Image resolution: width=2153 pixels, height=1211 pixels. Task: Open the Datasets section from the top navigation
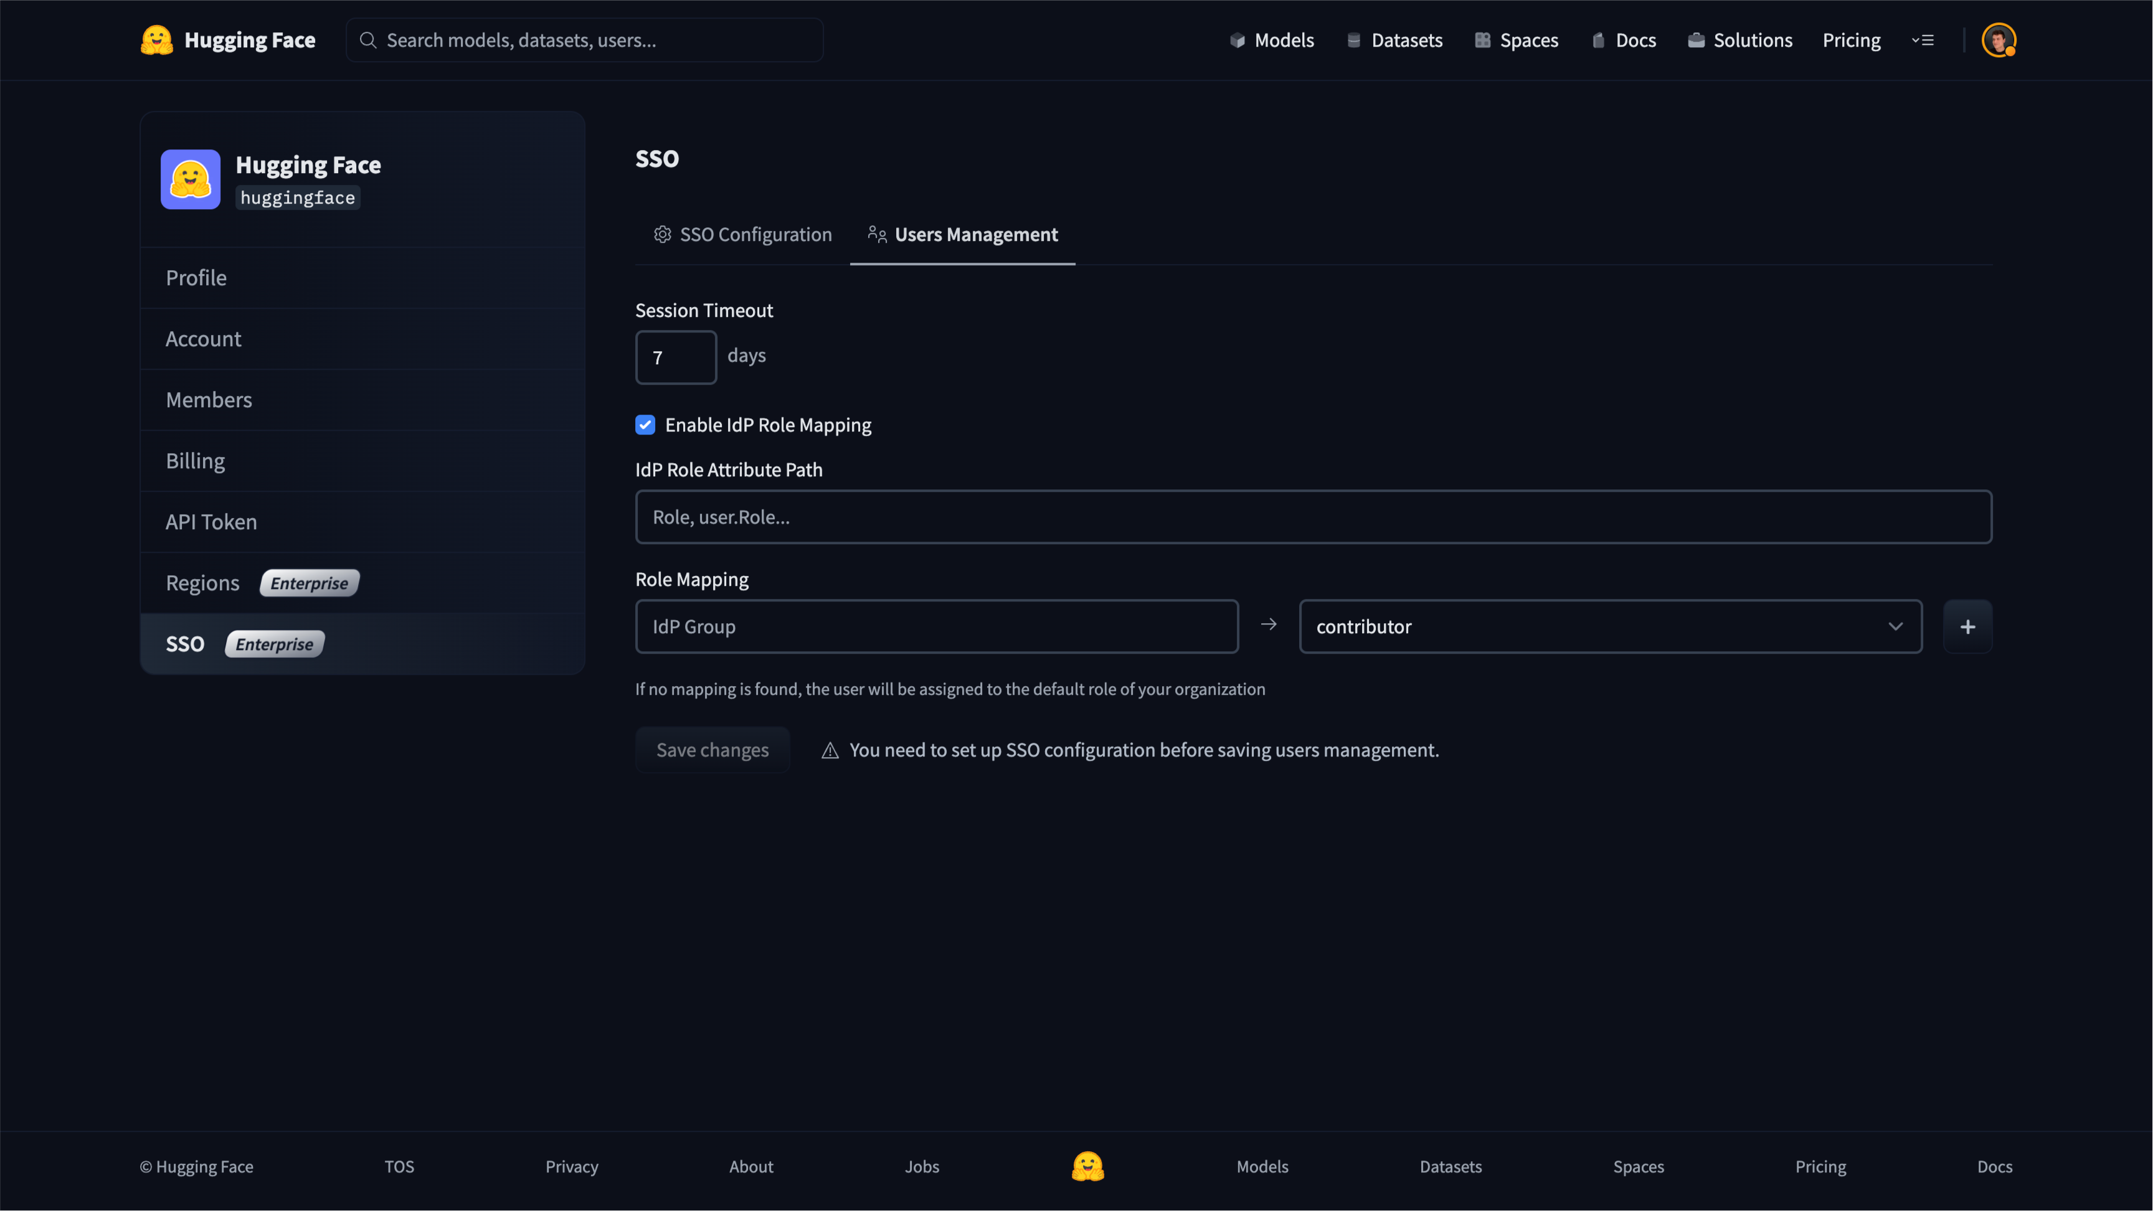1393,39
